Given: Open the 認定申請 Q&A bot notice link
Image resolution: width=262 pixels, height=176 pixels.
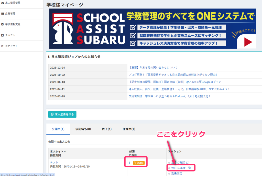Looking at the screenshot, I should click(x=175, y=82).
